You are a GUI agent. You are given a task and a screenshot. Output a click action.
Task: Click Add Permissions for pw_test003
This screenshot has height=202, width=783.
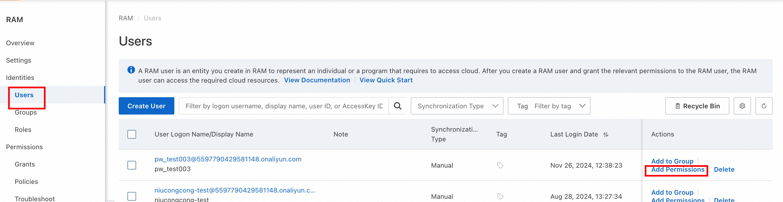[x=678, y=170]
